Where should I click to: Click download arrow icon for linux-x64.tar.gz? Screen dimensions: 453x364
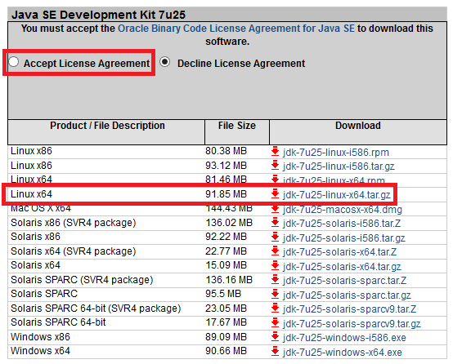(275, 194)
